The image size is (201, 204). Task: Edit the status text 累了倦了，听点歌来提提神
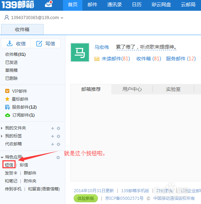(x=146, y=47)
